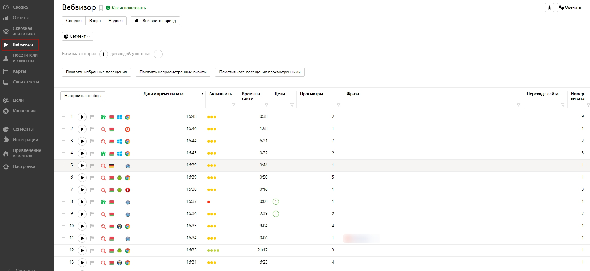This screenshot has width=590, height=271.
Task: Click goal badge on visit 9
Action: [276, 214]
